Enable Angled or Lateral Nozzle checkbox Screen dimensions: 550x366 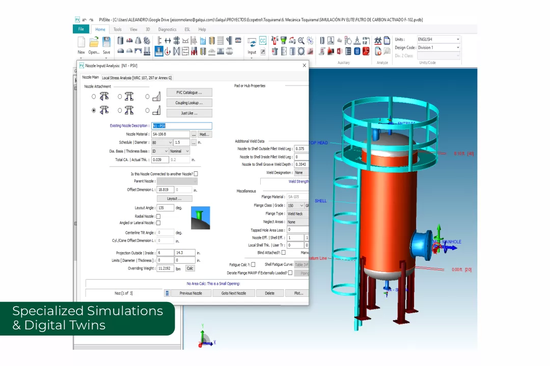tap(158, 223)
